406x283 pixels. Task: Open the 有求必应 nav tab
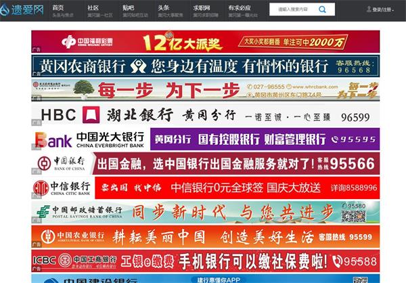243,11
